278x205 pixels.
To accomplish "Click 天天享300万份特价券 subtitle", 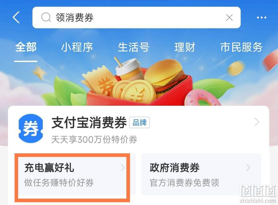I will [94, 139].
